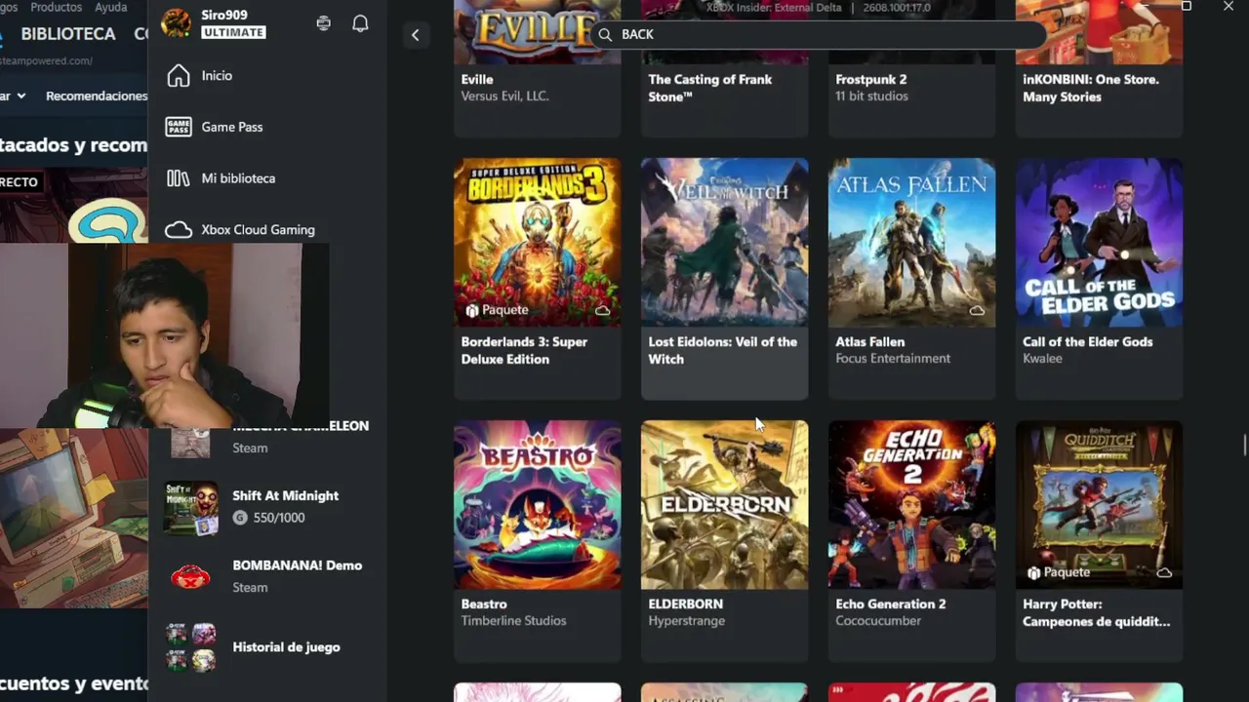Open the Productos menu in Steam
Image resolution: width=1249 pixels, height=702 pixels.
[57, 7]
